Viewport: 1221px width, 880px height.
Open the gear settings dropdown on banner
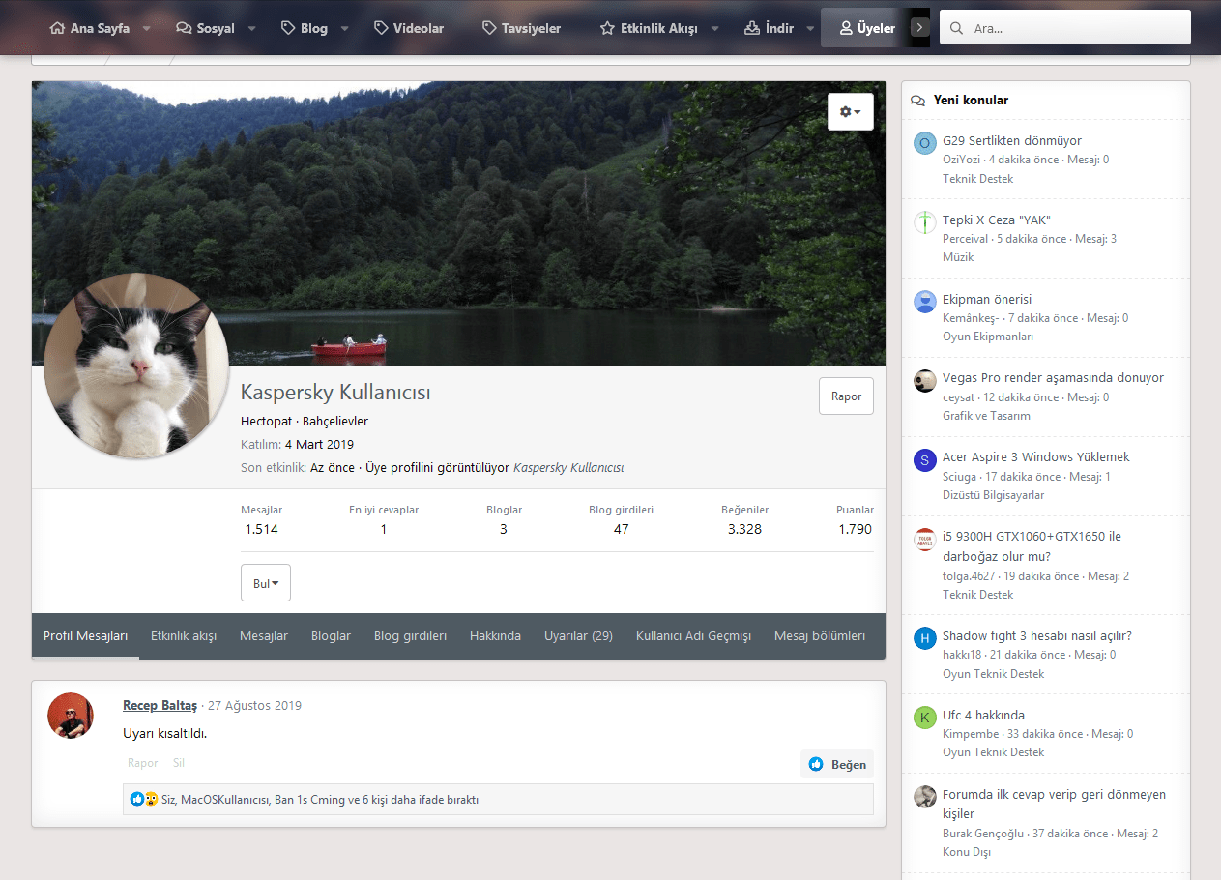tap(851, 112)
